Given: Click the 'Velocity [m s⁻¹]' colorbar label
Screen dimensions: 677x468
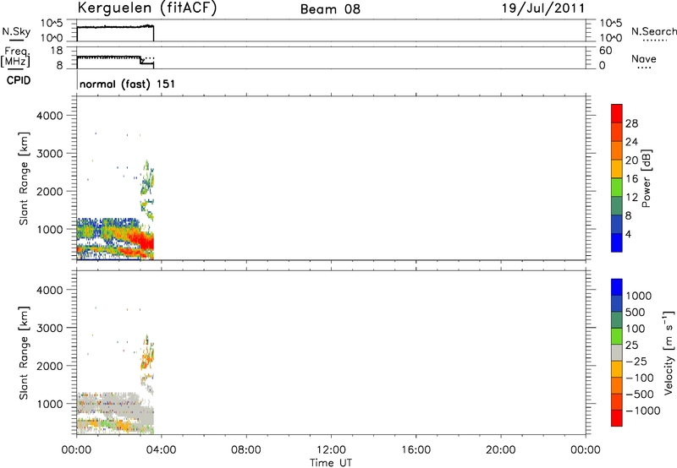Looking at the screenshot, I should pyautogui.click(x=669, y=351).
